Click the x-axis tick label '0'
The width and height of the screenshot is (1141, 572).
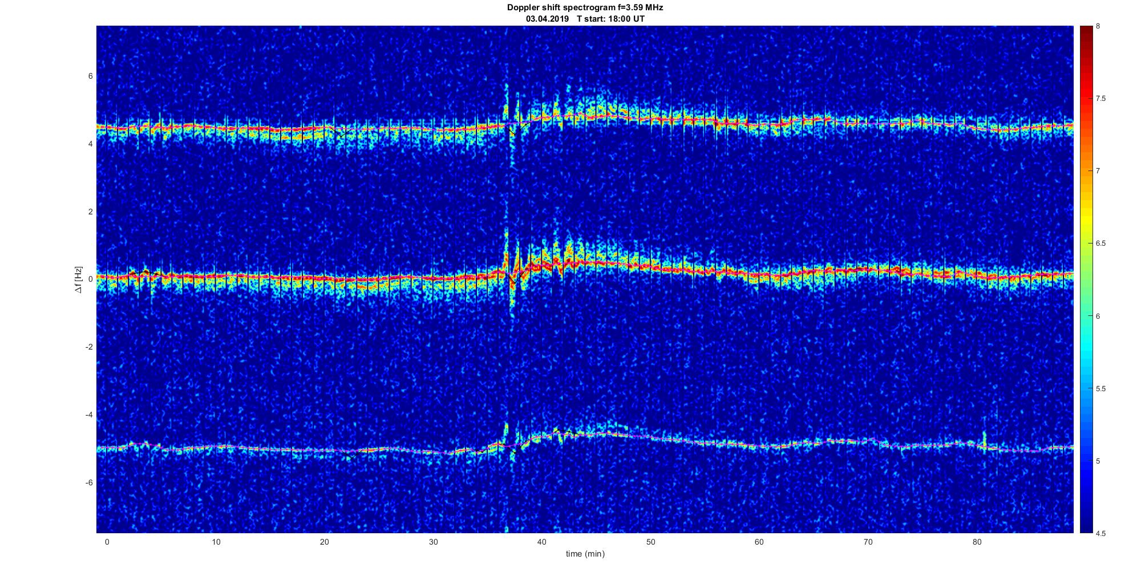(107, 542)
